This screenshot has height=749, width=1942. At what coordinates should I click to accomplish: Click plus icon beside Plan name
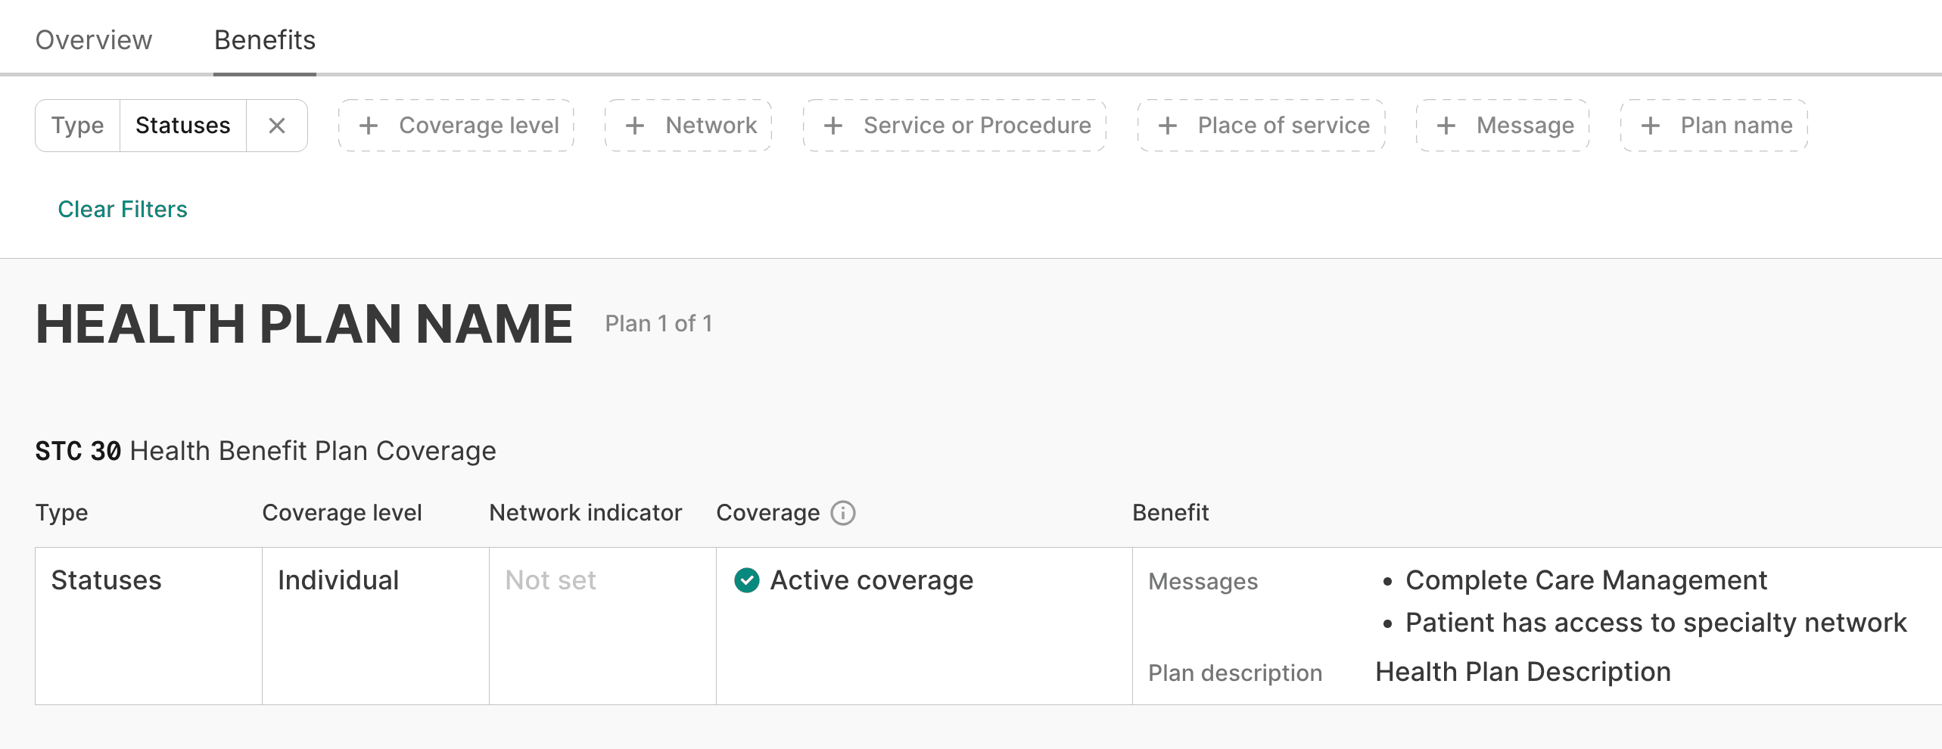1651,126
